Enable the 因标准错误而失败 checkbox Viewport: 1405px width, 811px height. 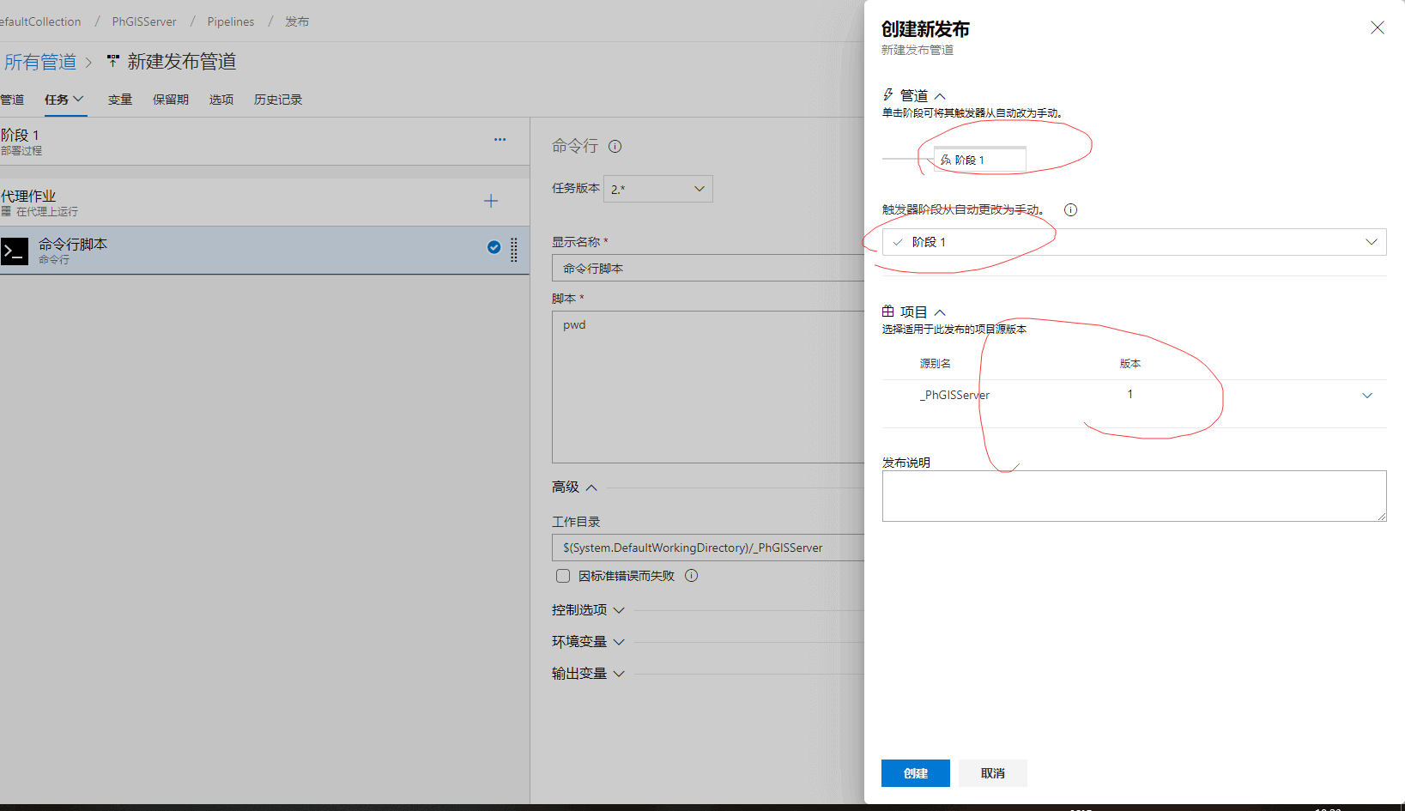pyautogui.click(x=563, y=576)
